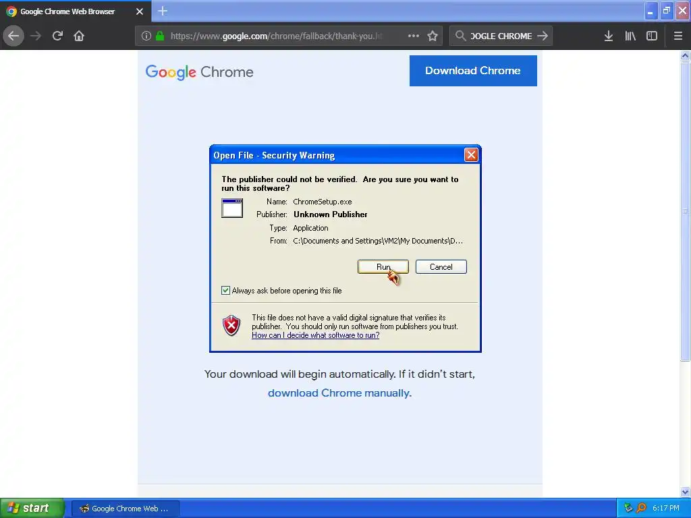The height and width of the screenshot is (518, 691).
Task: Select Google Chrome Web taskbar button
Action: coord(126,509)
